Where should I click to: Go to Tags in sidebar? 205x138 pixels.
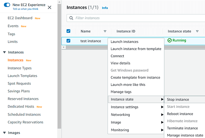[x=11, y=34]
